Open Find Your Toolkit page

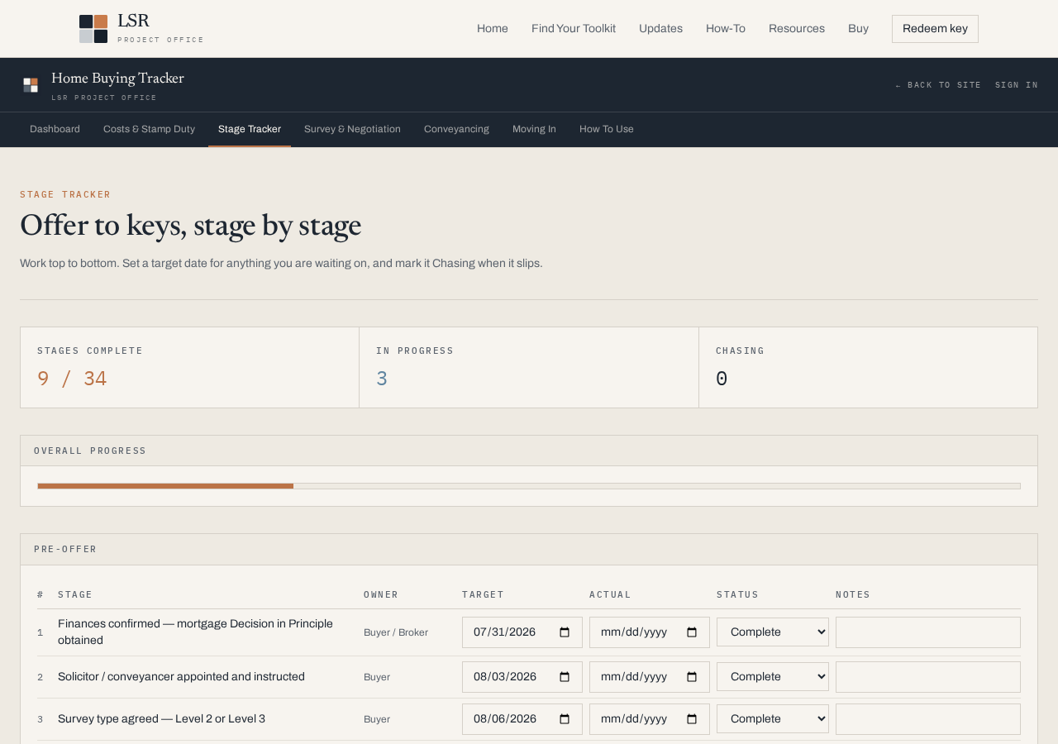pyautogui.click(x=574, y=29)
